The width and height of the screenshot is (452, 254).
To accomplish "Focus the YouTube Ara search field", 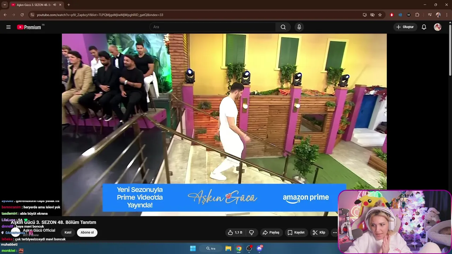I will tap(213, 27).
